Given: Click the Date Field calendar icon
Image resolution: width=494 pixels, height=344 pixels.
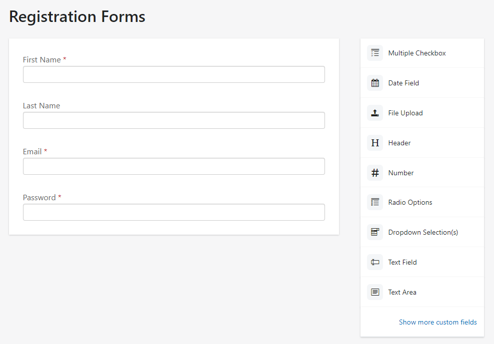Looking at the screenshot, I should [x=375, y=83].
